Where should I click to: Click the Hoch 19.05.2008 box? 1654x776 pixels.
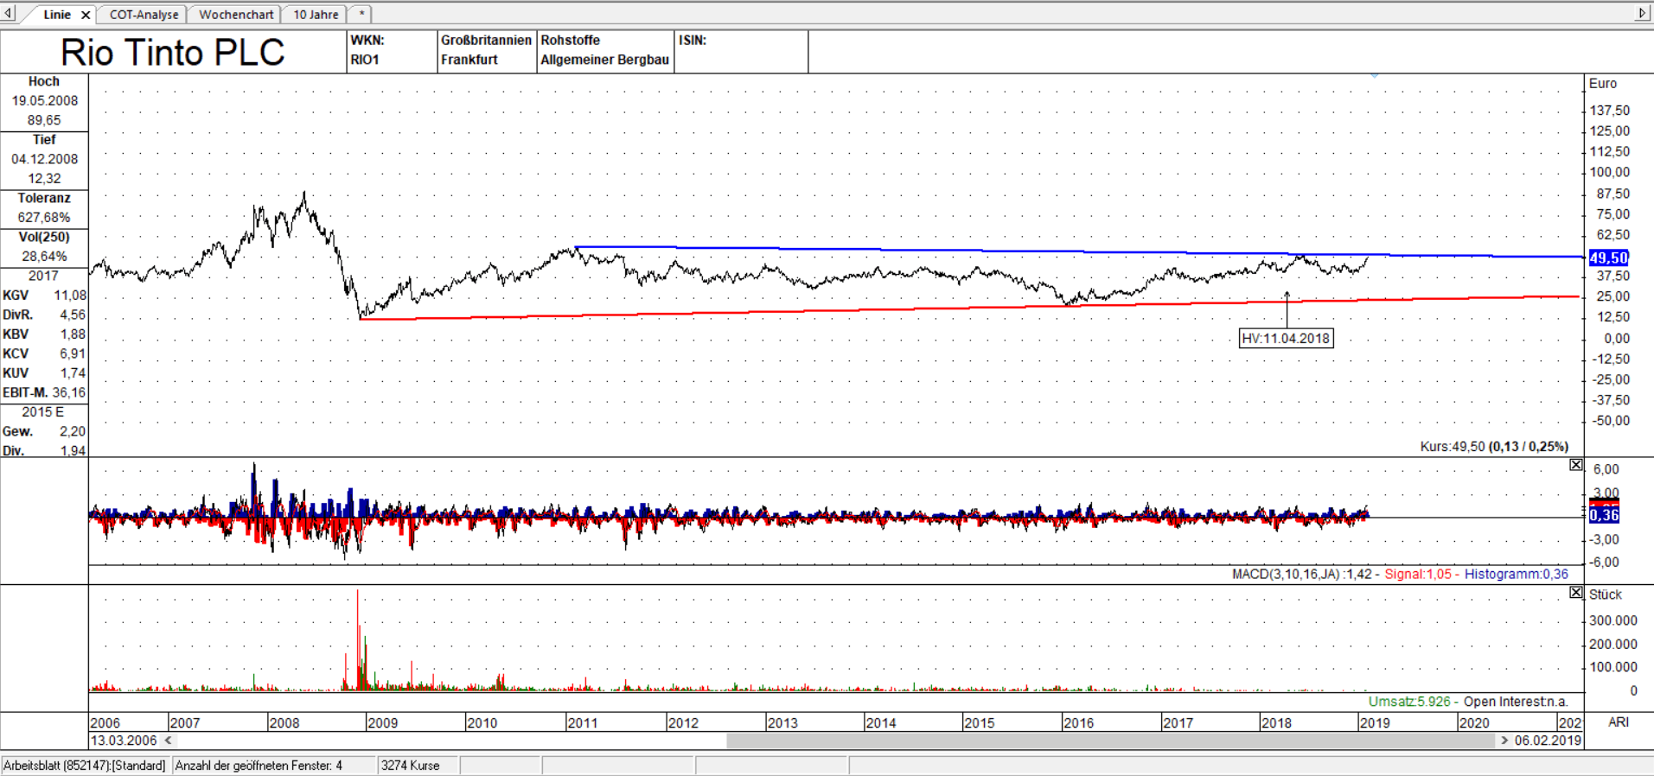(x=44, y=101)
